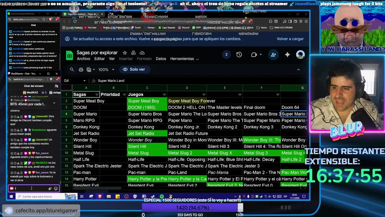
Task: Open File Explorer from the taskbar
Action: 109,197
